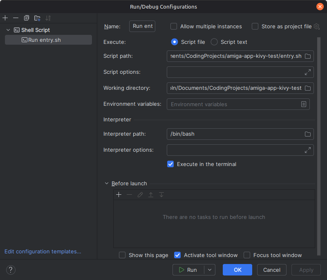Viewport: 327px width, 280px height.
Task: Click the Copy Configuration icon
Action: (27, 18)
